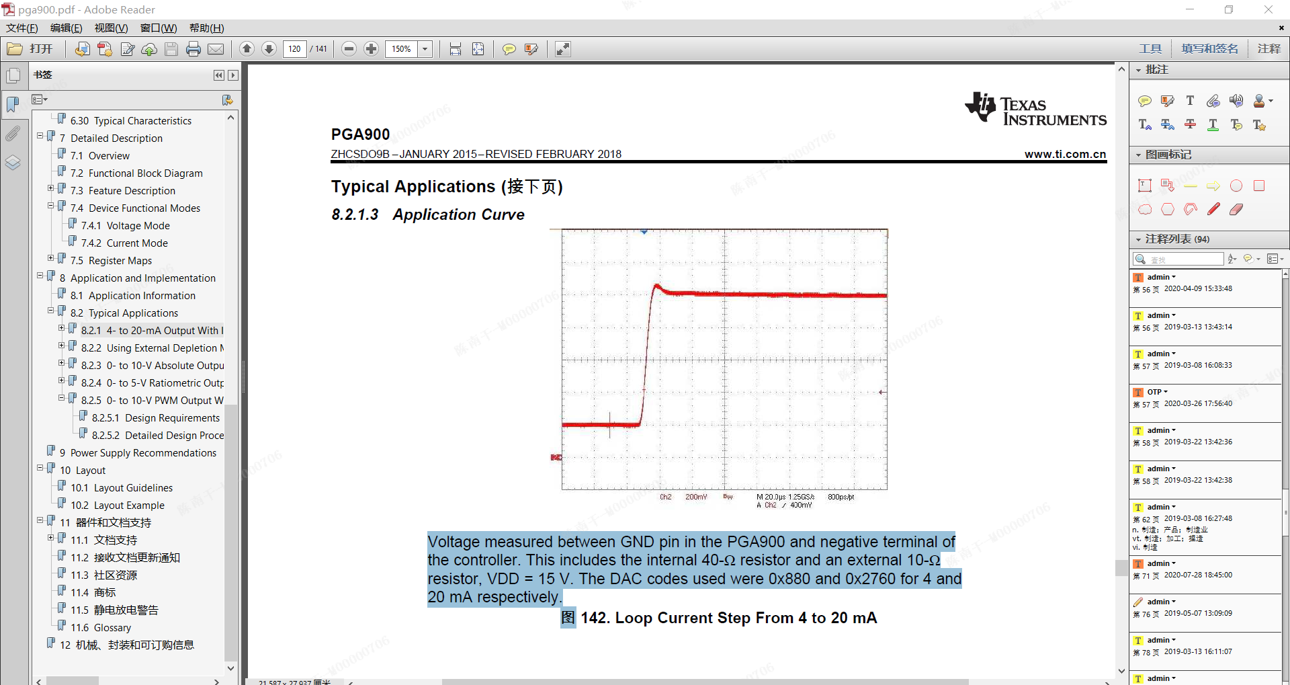Open the 窗口(W) menu
Viewport: 1290px width, 685px height.
click(x=159, y=28)
